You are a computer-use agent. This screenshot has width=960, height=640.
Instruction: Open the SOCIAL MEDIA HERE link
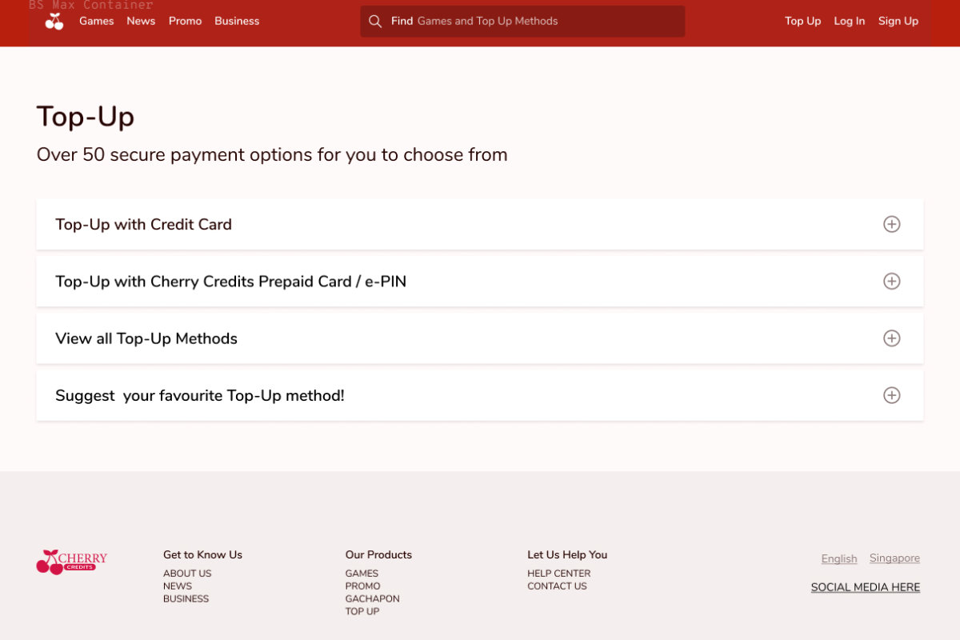(x=865, y=587)
